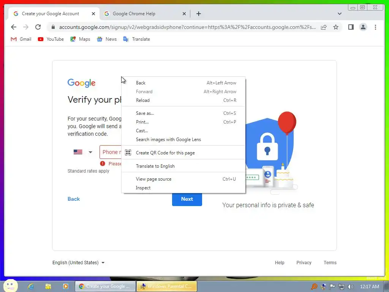Screen dimensions: 389x292
Task: Click the red error exclamation icon
Action: click(x=103, y=163)
